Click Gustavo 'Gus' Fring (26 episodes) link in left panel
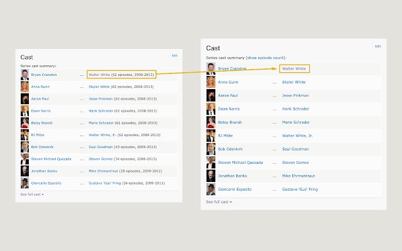The width and height of the screenshot is (402, 251). click(x=105, y=183)
